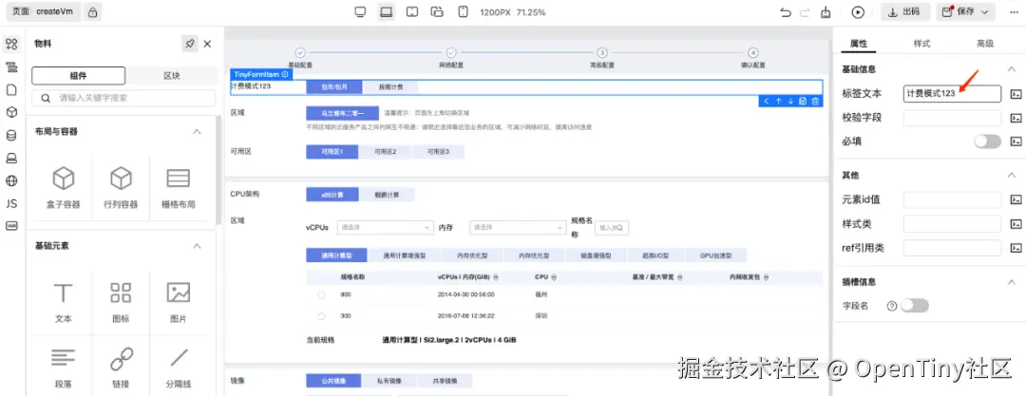The height and width of the screenshot is (396, 1026).
Task: Open the 内存 dropdown
Action: tap(519, 227)
